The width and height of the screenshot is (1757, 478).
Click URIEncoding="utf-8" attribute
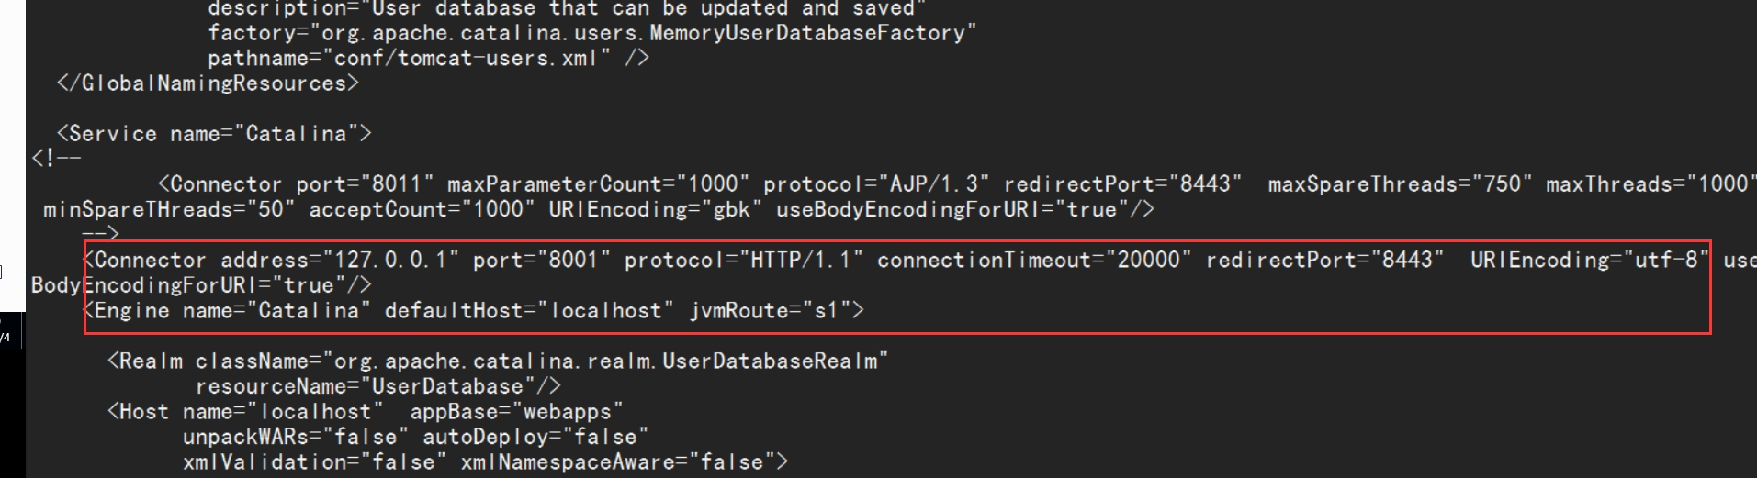(1589, 261)
